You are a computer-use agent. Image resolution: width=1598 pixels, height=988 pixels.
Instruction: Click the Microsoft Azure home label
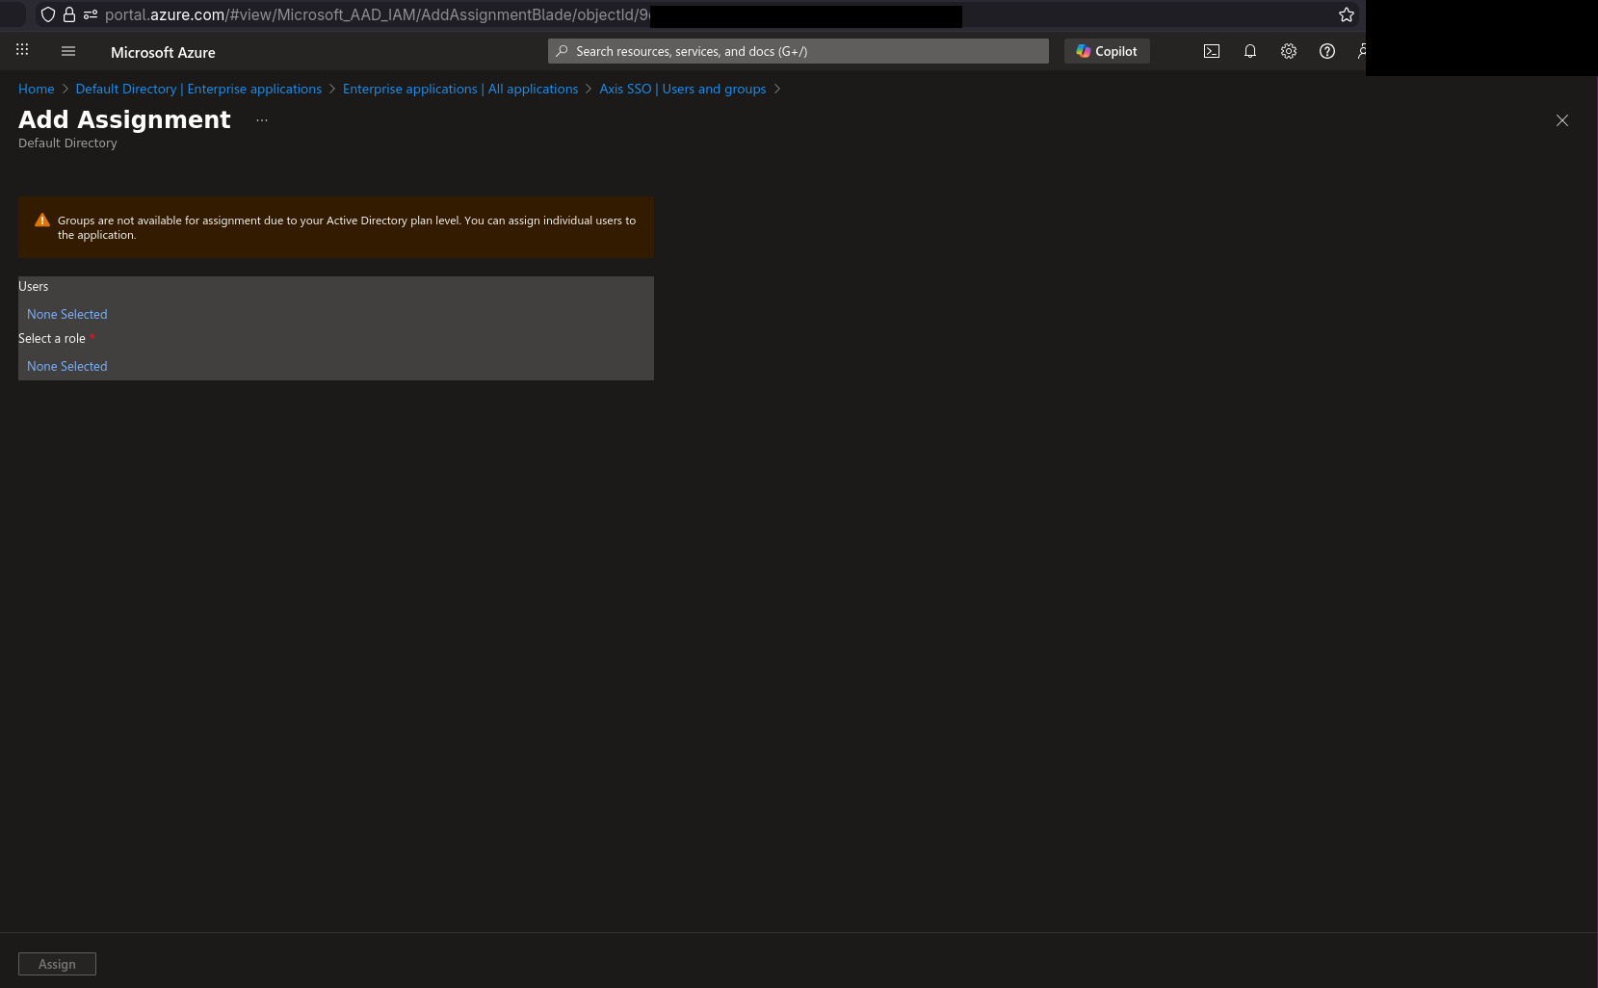click(162, 52)
